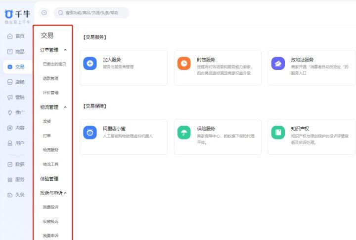356x240 pixels.
Task: Click the 投诉与申诉 section label
Action: point(51,193)
